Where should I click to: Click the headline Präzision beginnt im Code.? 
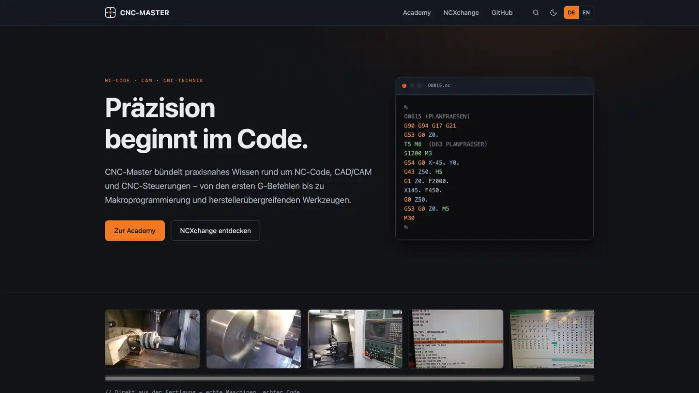coord(206,123)
